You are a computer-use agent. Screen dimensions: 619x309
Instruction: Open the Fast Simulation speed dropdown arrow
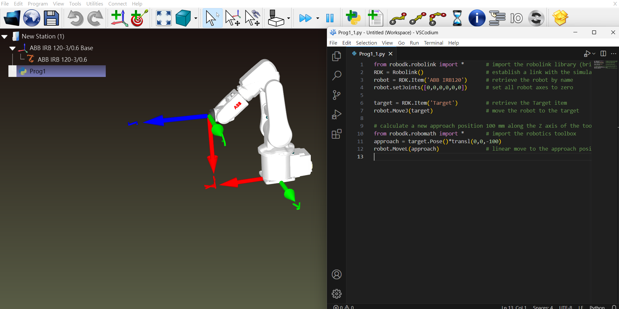pyautogui.click(x=318, y=18)
